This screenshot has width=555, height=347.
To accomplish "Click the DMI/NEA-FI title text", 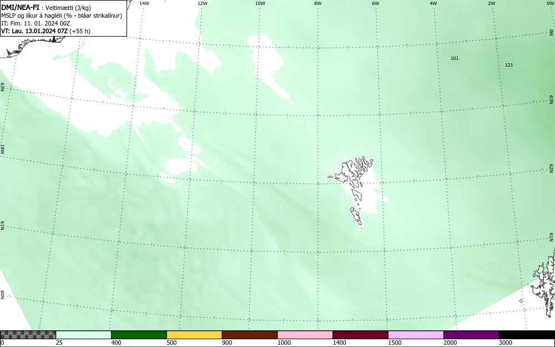I will pyautogui.click(x=20, y=8).
